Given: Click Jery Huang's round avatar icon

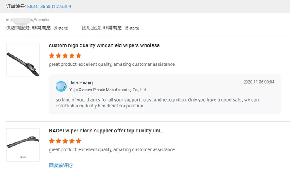Looking at the screenshot, I should [61, 86].
